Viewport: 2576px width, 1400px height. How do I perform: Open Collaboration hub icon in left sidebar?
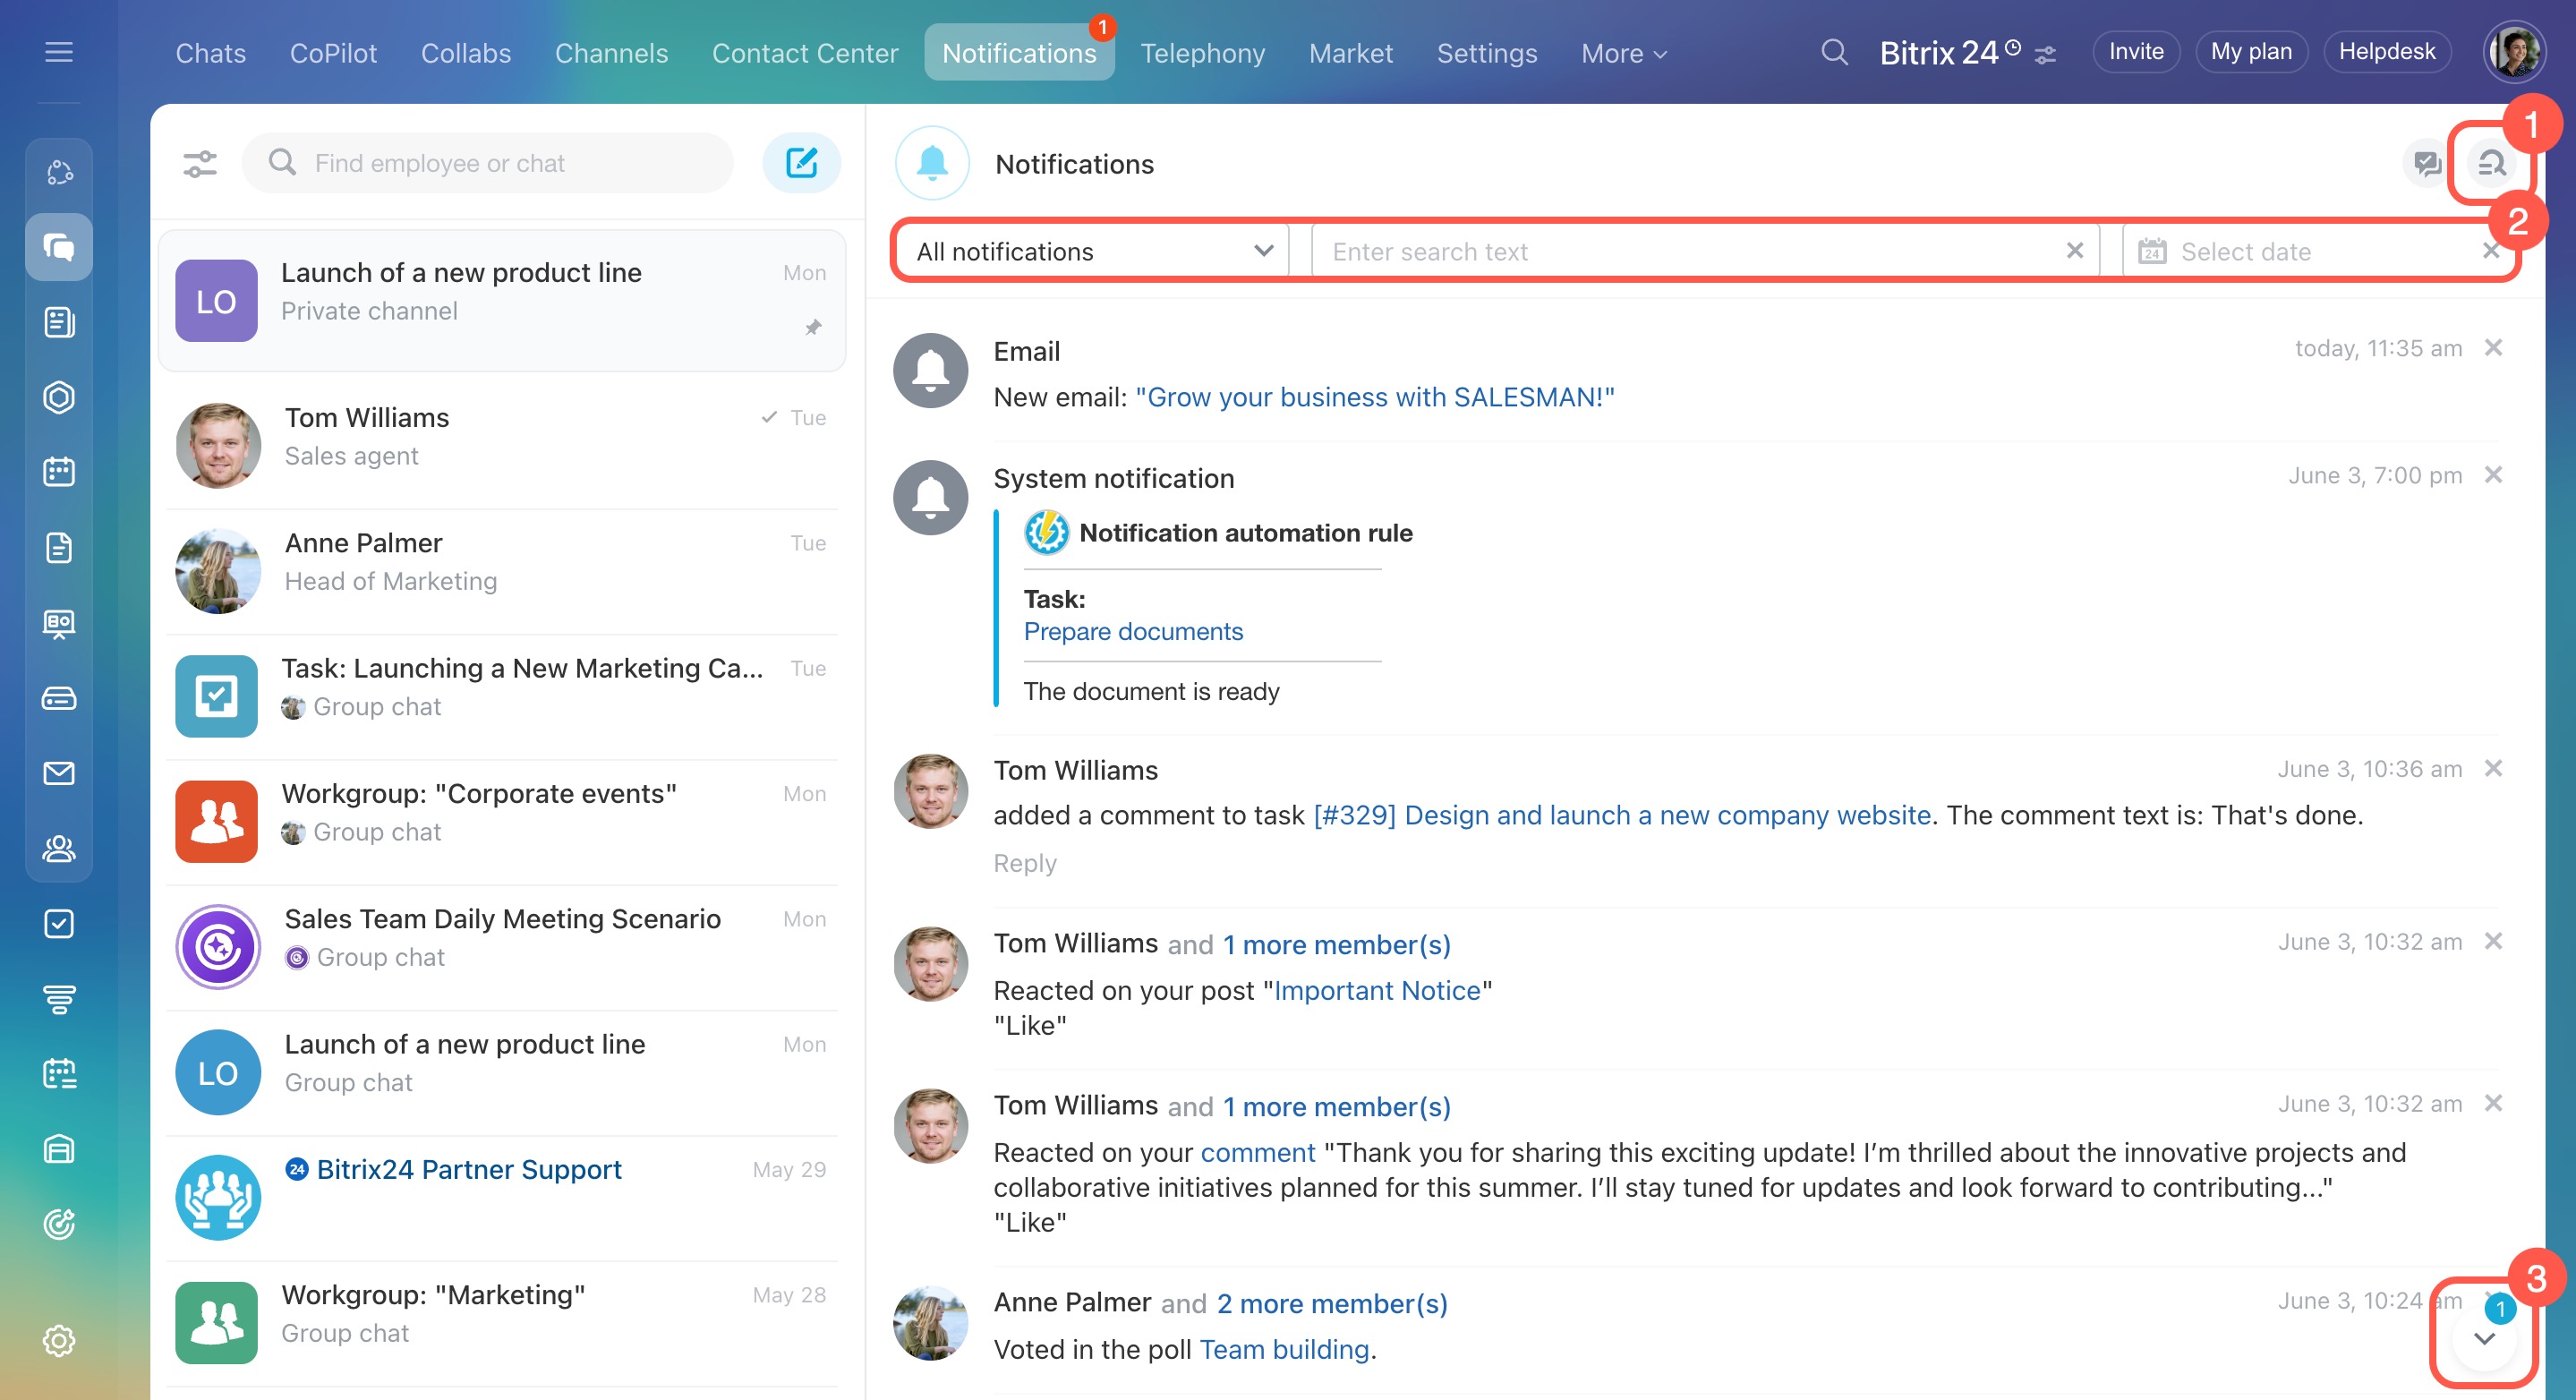pos(59,172)
